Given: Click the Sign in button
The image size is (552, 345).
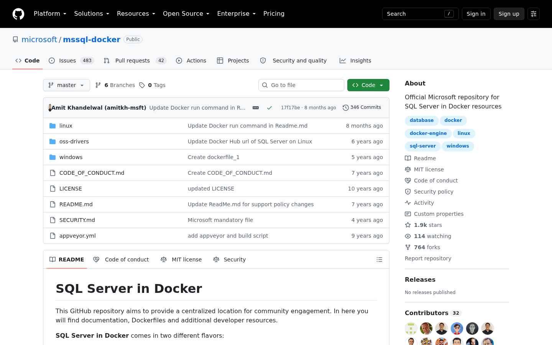Looking at the screenshot, I should pos(476,14).
